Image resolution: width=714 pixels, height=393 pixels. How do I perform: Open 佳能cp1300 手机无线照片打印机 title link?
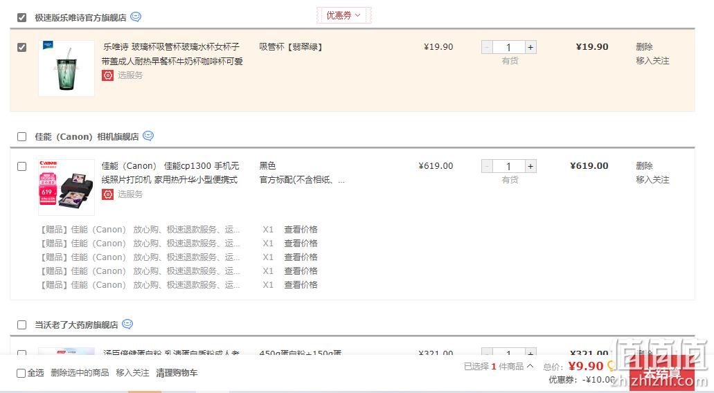click(170, 173)
